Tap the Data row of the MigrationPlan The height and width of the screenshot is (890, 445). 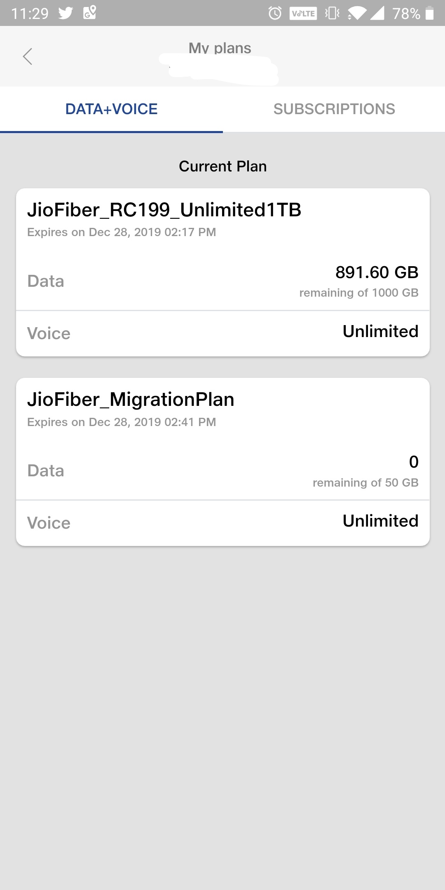(x=222, y=471)
